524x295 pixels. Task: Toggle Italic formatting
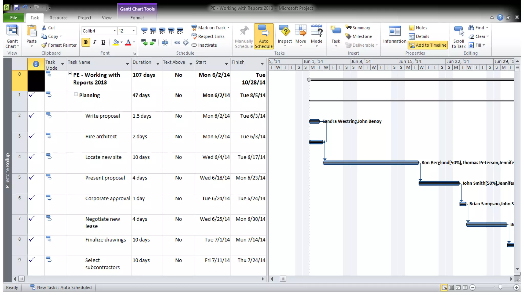click(x=94, y=42)
